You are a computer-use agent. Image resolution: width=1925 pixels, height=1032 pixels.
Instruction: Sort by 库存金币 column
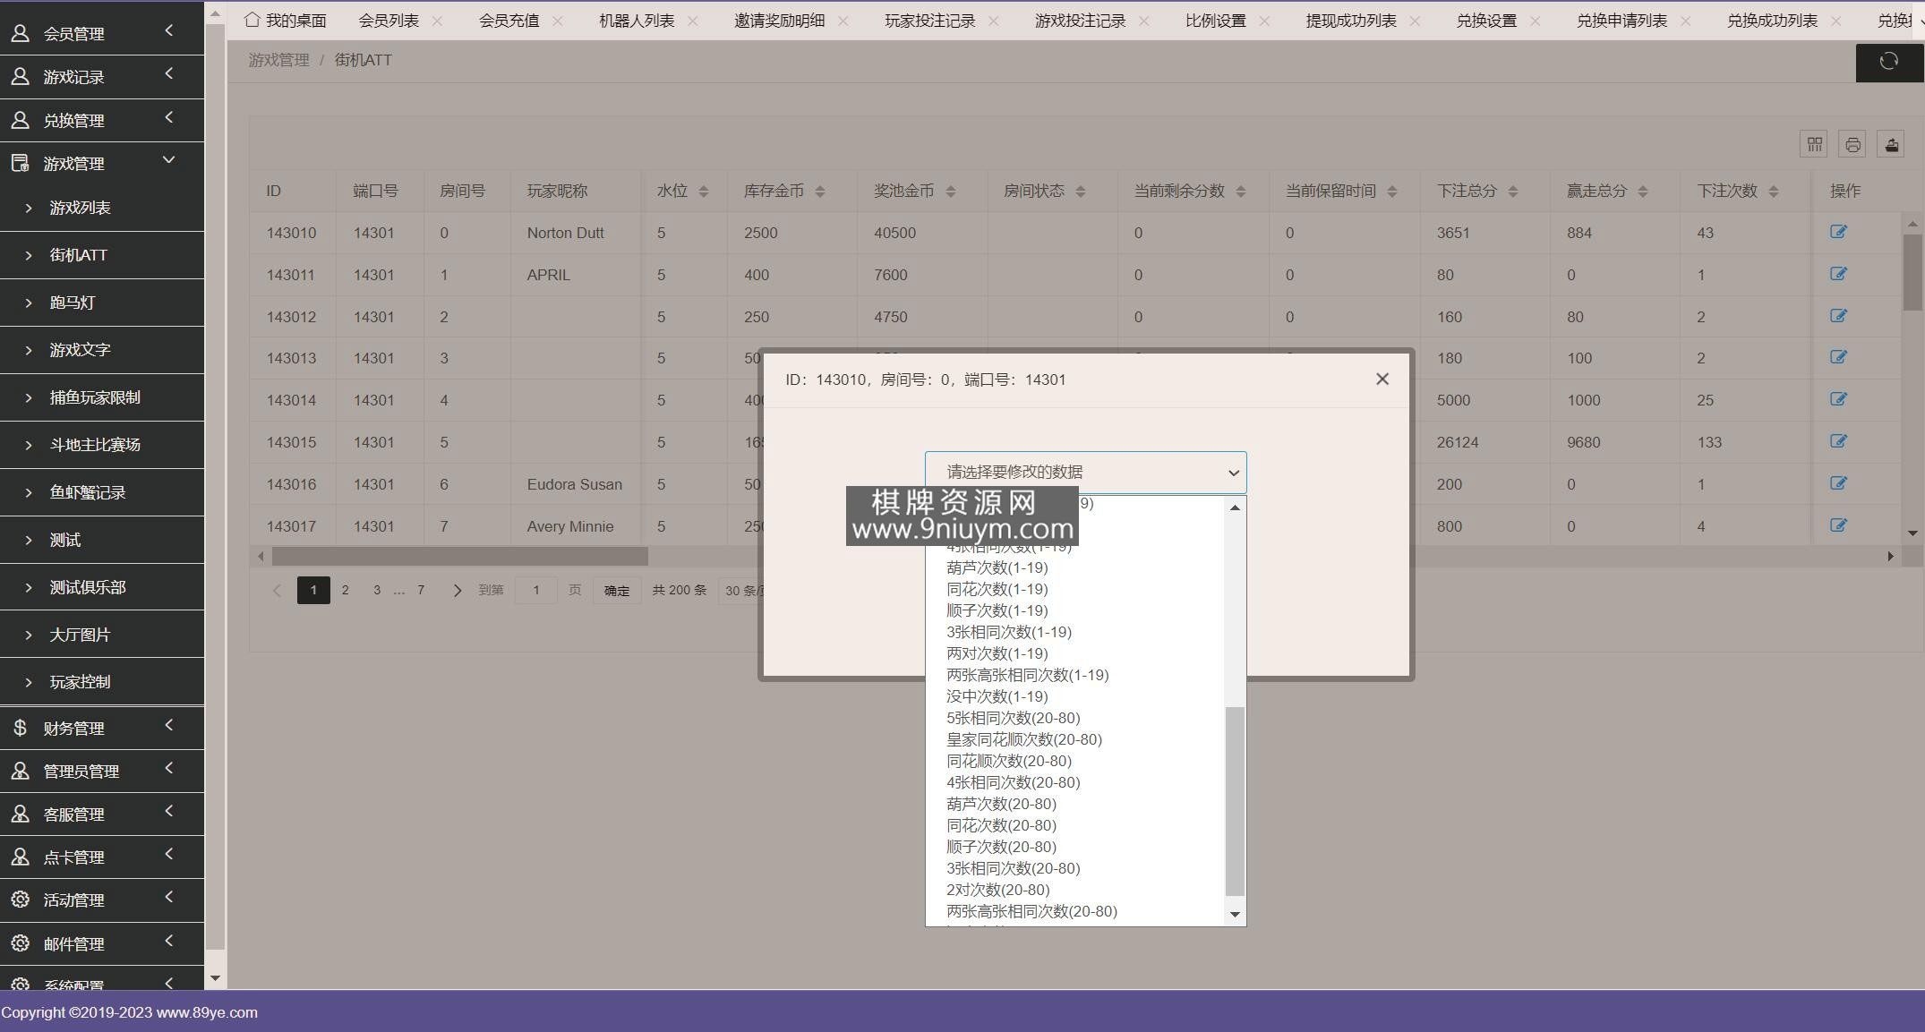pyautogui.click(x=819, y=192)
